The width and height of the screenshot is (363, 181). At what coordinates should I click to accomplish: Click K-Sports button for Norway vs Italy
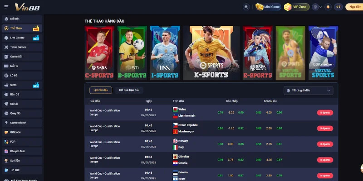[325, 144]
